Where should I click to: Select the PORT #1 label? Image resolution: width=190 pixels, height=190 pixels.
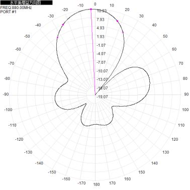coord(9,12)
